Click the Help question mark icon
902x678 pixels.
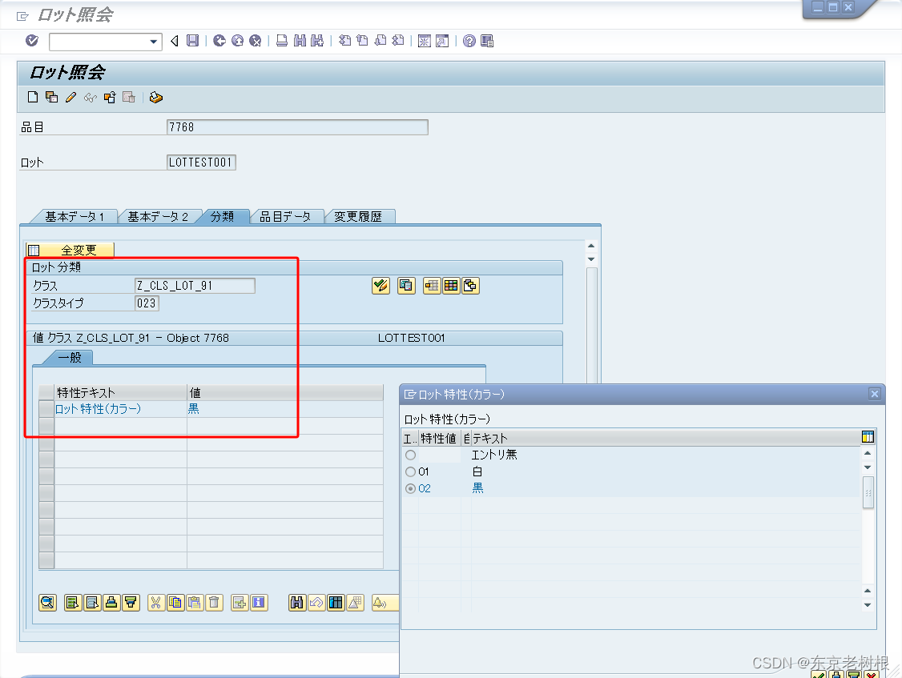pos(471,41)
